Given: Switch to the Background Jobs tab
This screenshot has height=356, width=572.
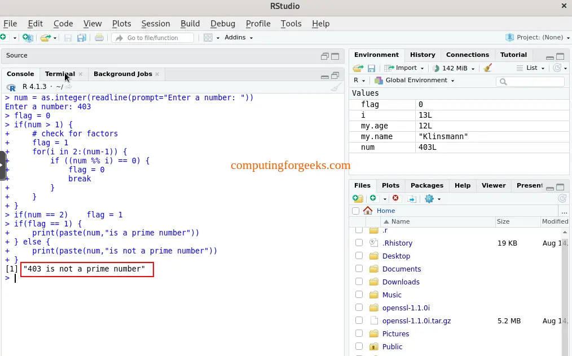Looking at the screenshot, I should (x=122, y=74).
